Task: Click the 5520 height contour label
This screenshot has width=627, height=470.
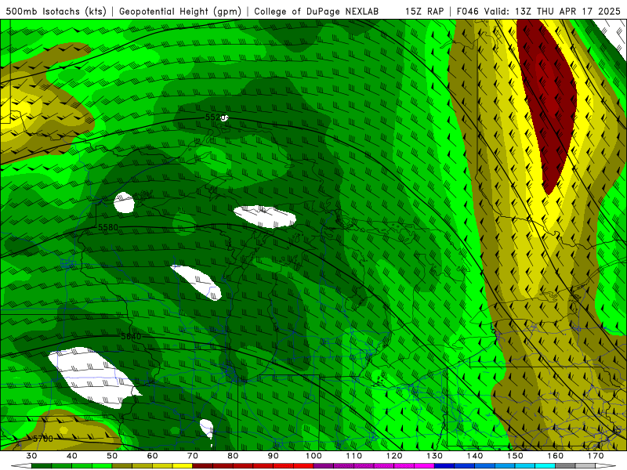Action: 215,117
